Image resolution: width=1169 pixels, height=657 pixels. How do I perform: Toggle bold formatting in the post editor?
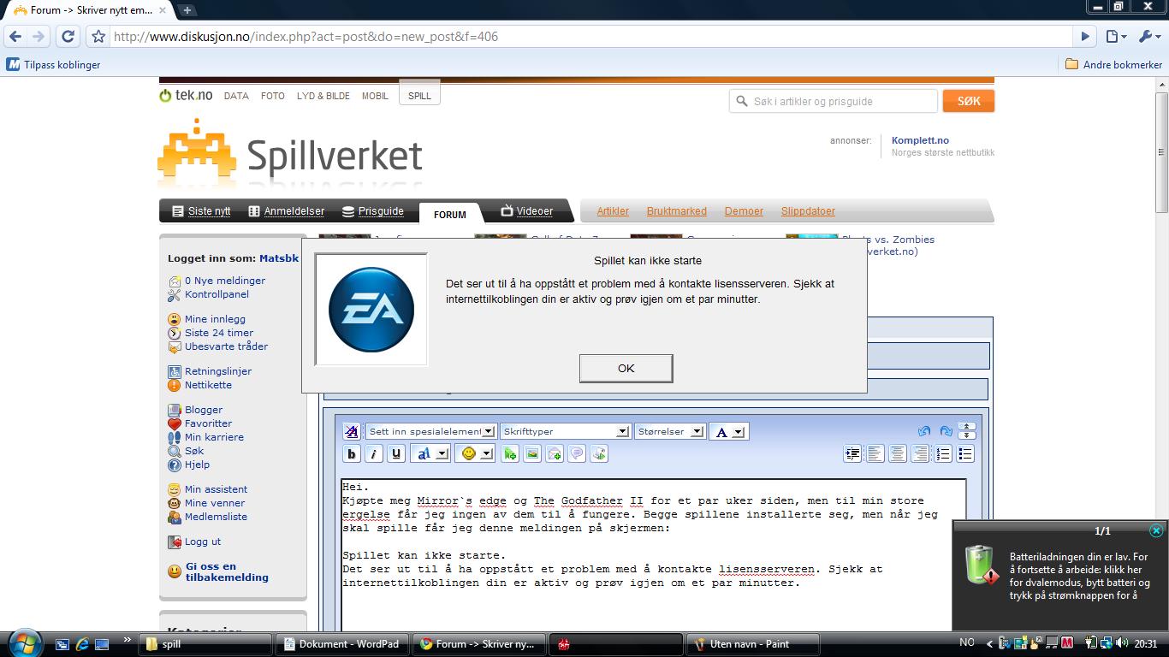click(x=351, y=454)
